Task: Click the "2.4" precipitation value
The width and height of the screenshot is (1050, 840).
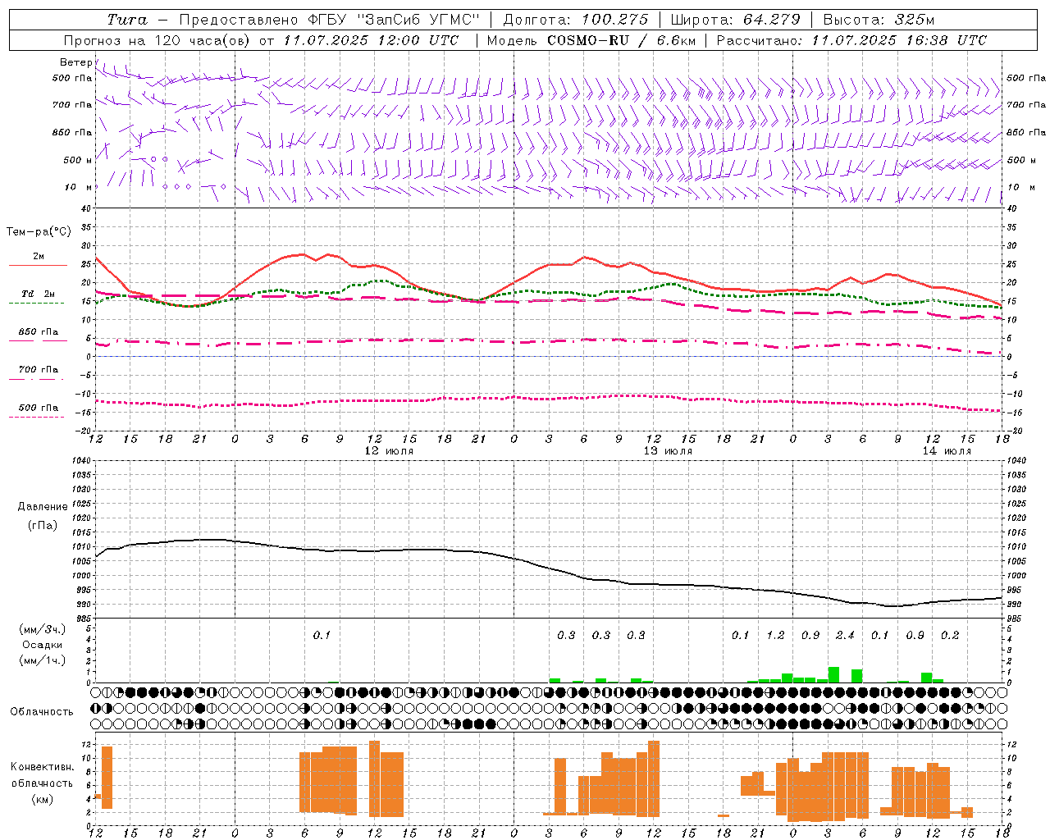Action: (845, 635)
